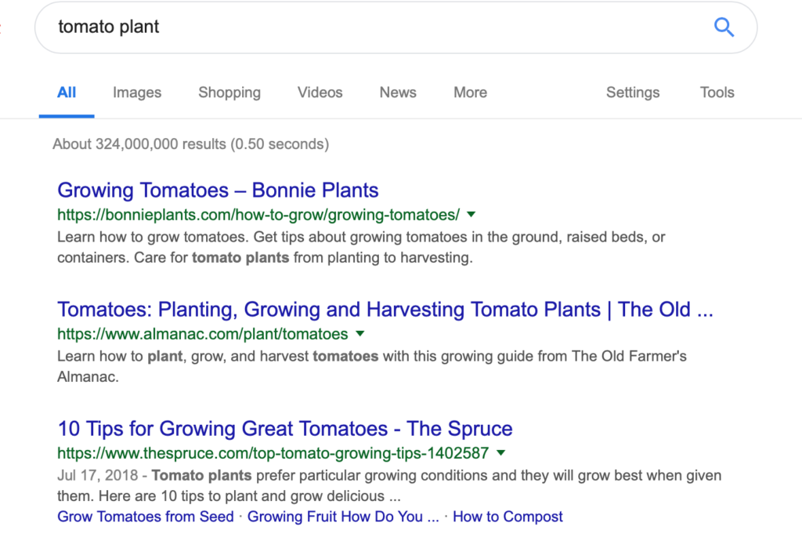Screen dimensions: 802x548
Task: Select the All results tab
Action: pos(67,93)
